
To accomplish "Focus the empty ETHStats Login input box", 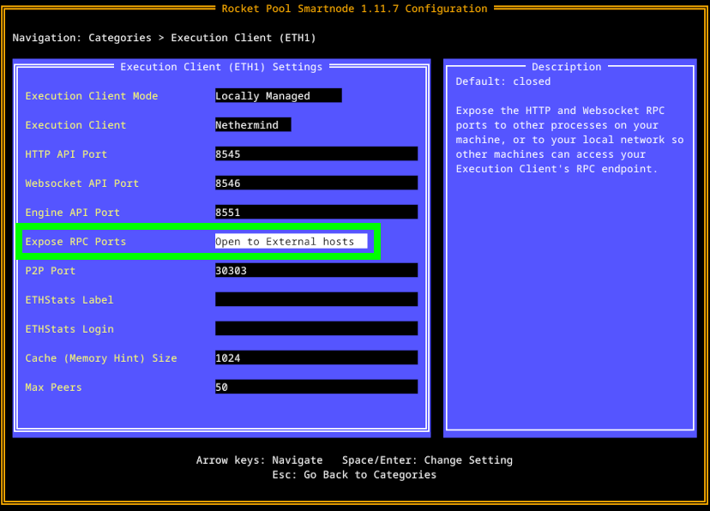I will tap(316, 329).
